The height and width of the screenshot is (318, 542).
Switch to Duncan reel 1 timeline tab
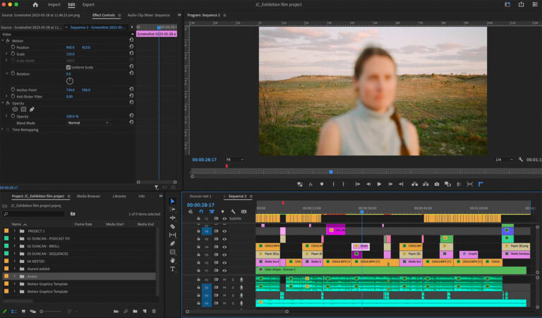[x=200, y=196]
